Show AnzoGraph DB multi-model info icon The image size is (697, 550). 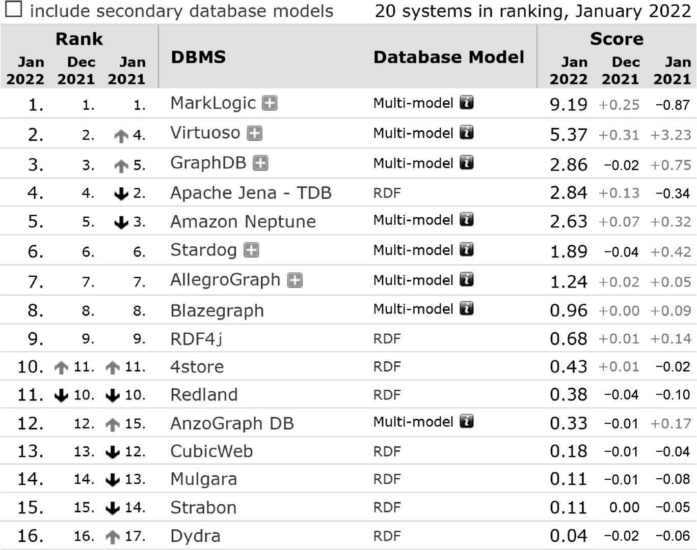coord(466,422)
